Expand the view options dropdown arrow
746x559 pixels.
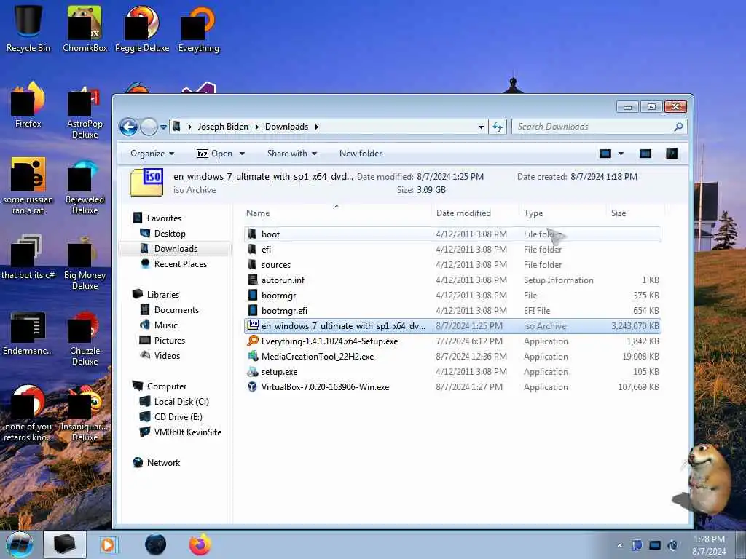click(x=621, y=154)
